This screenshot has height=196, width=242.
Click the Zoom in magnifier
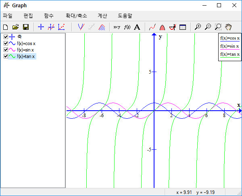(198, 27)
